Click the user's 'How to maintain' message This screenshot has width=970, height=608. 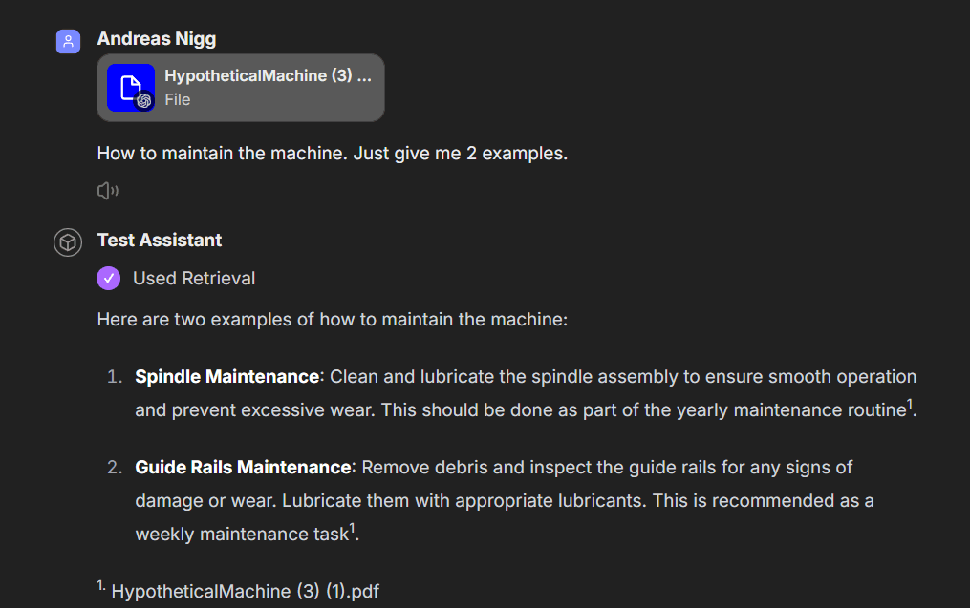pyautogui.click(x=332, y=153)
